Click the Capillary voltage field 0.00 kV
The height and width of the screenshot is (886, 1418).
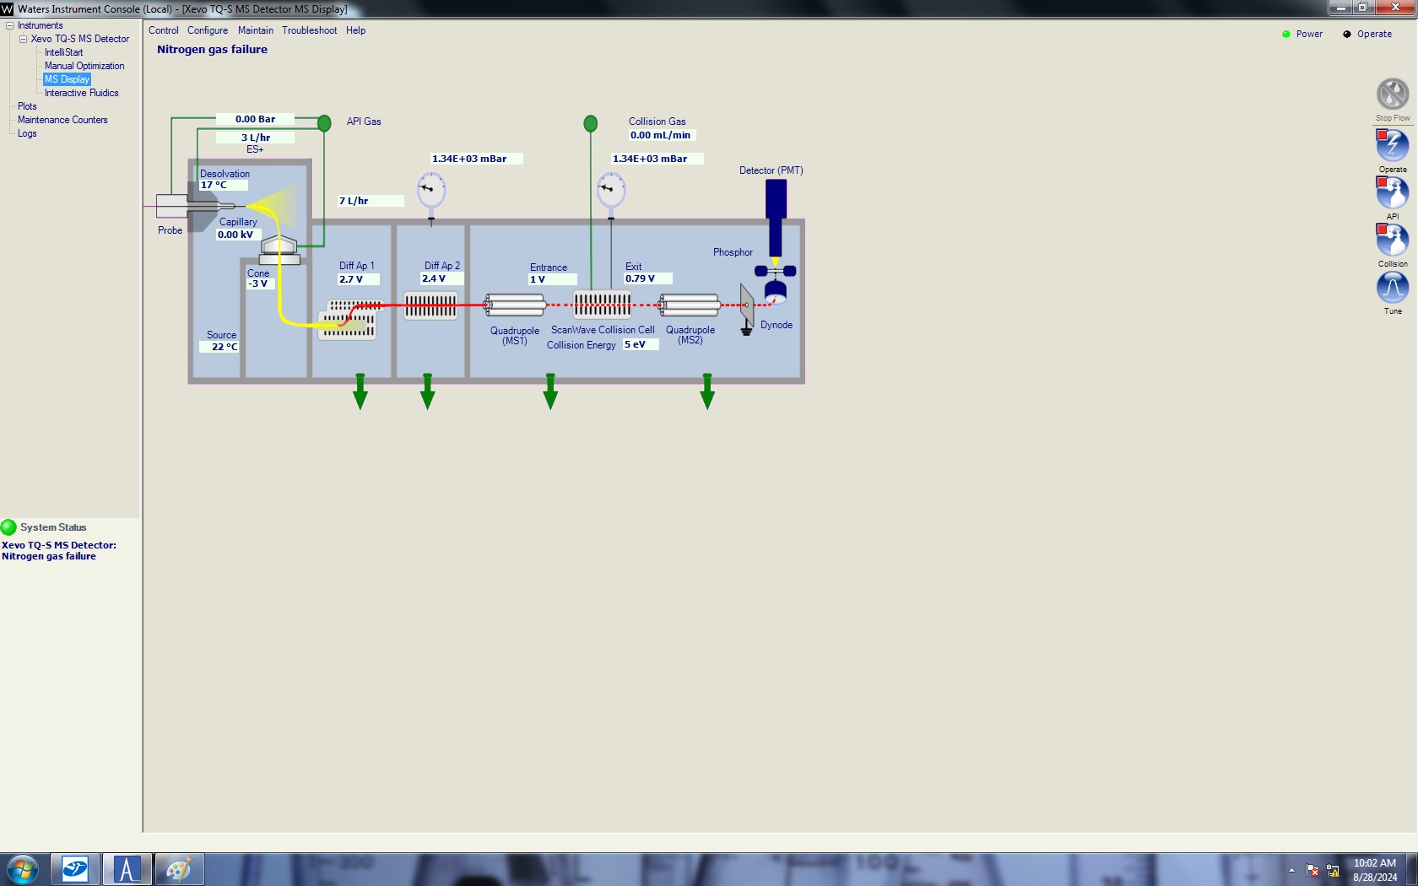coord(239,235)
